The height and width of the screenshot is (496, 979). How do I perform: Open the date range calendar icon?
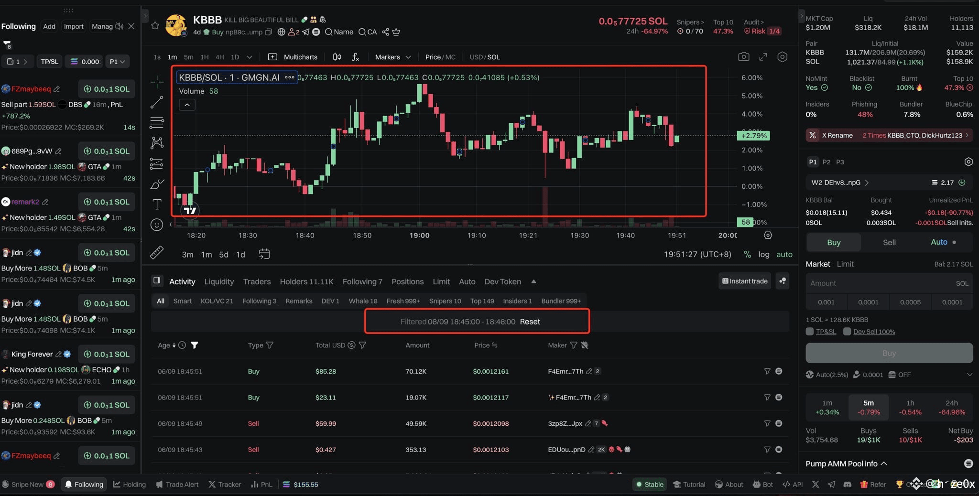(x=264, y=254)
